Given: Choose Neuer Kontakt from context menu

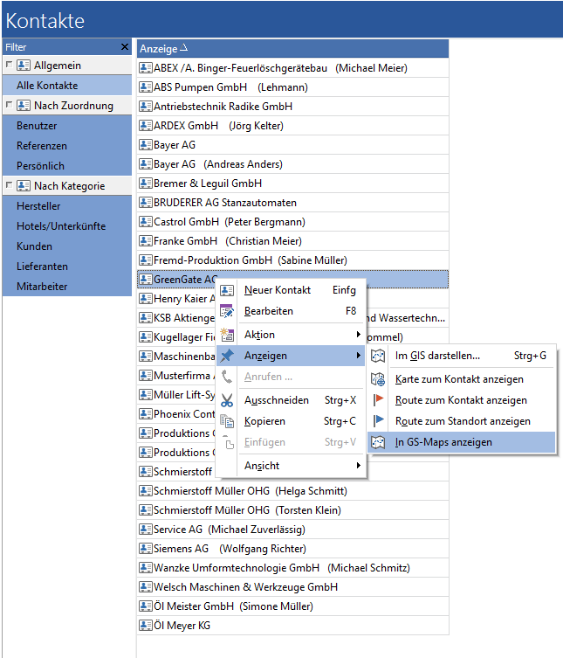Looking at the screenshot, I should pos(292,290).
